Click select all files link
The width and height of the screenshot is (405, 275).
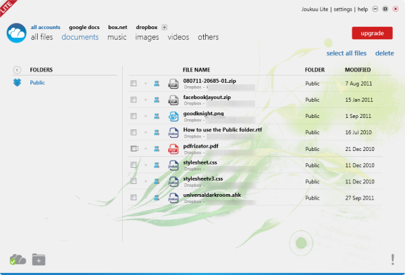(x=346, y=53)
